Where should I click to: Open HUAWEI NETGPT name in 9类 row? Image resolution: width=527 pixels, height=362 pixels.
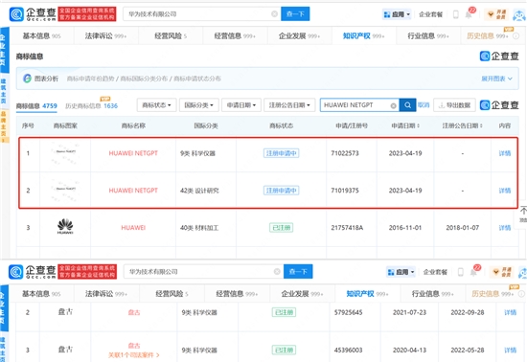tap(133, 153)
